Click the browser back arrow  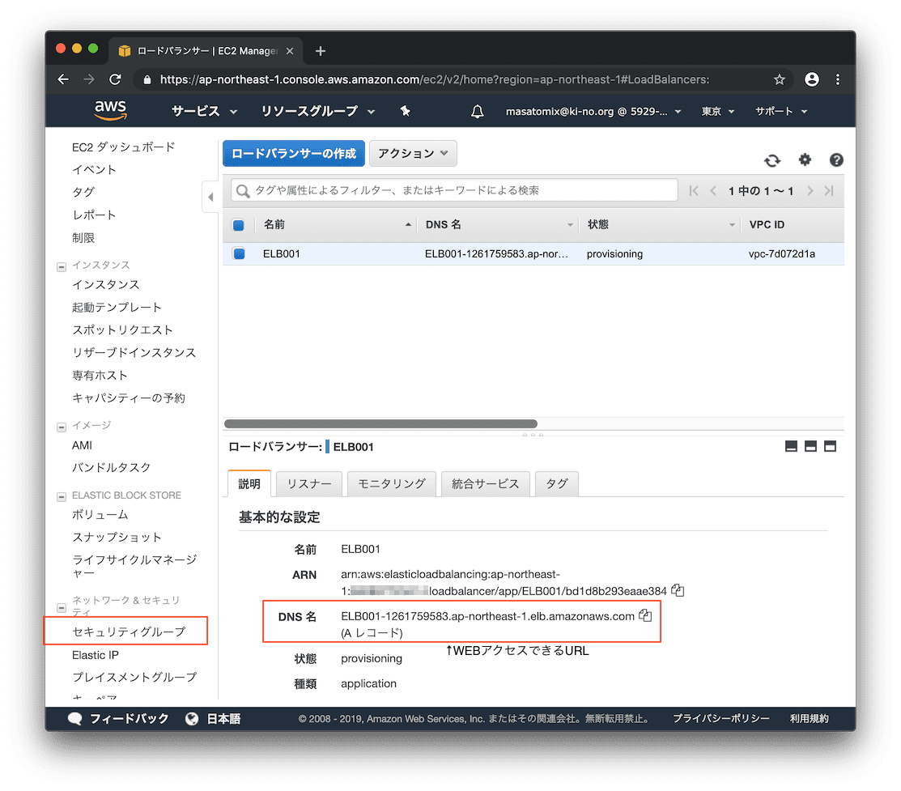pos(63,79)
